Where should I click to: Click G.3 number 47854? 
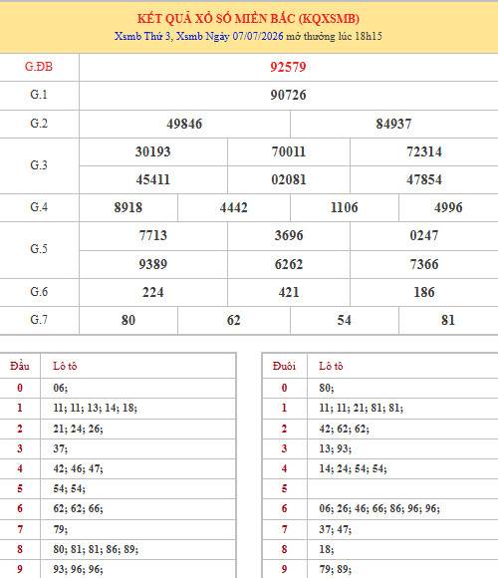(424, 179)
